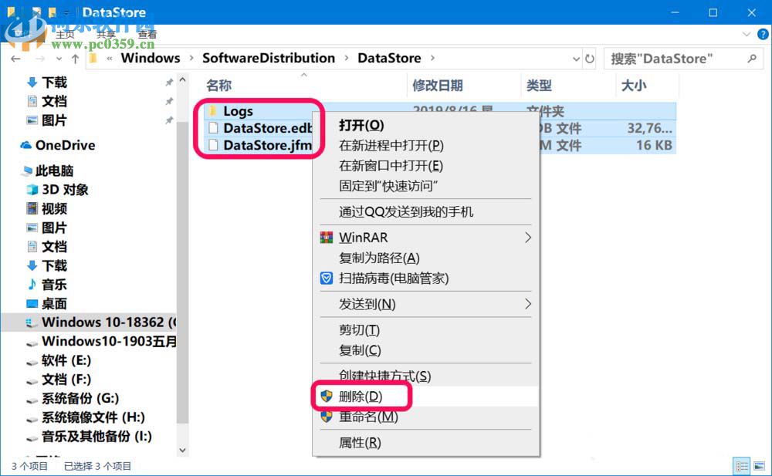Click the refresh icon beside the address bar

point(590,58)
